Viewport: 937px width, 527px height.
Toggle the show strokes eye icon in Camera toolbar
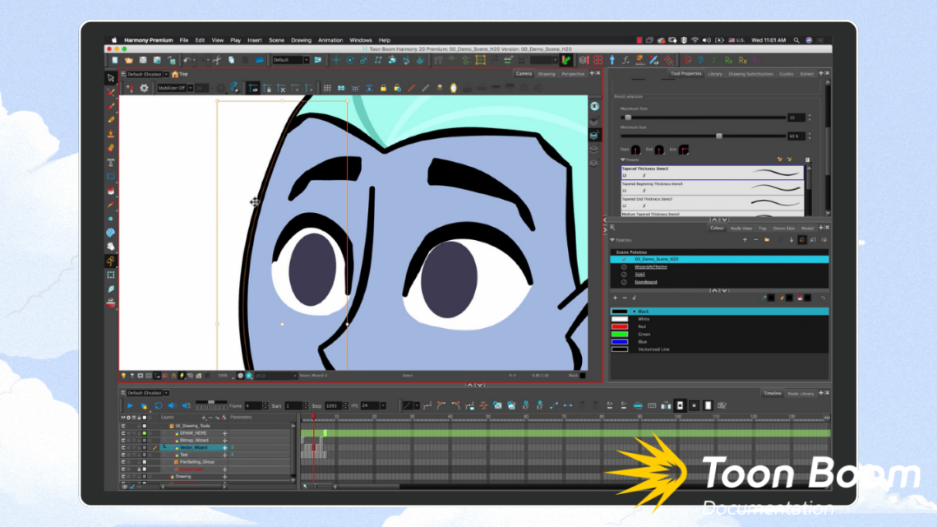coord(254,89)
